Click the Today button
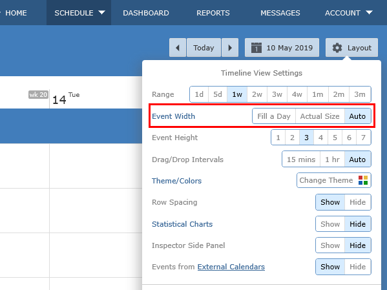The height and width of the screenshot is (290, 387). pyautogui.click(x=204, y=48)
